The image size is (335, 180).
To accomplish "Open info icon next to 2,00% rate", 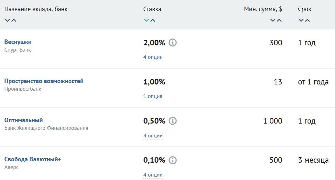I will (173, 43).
